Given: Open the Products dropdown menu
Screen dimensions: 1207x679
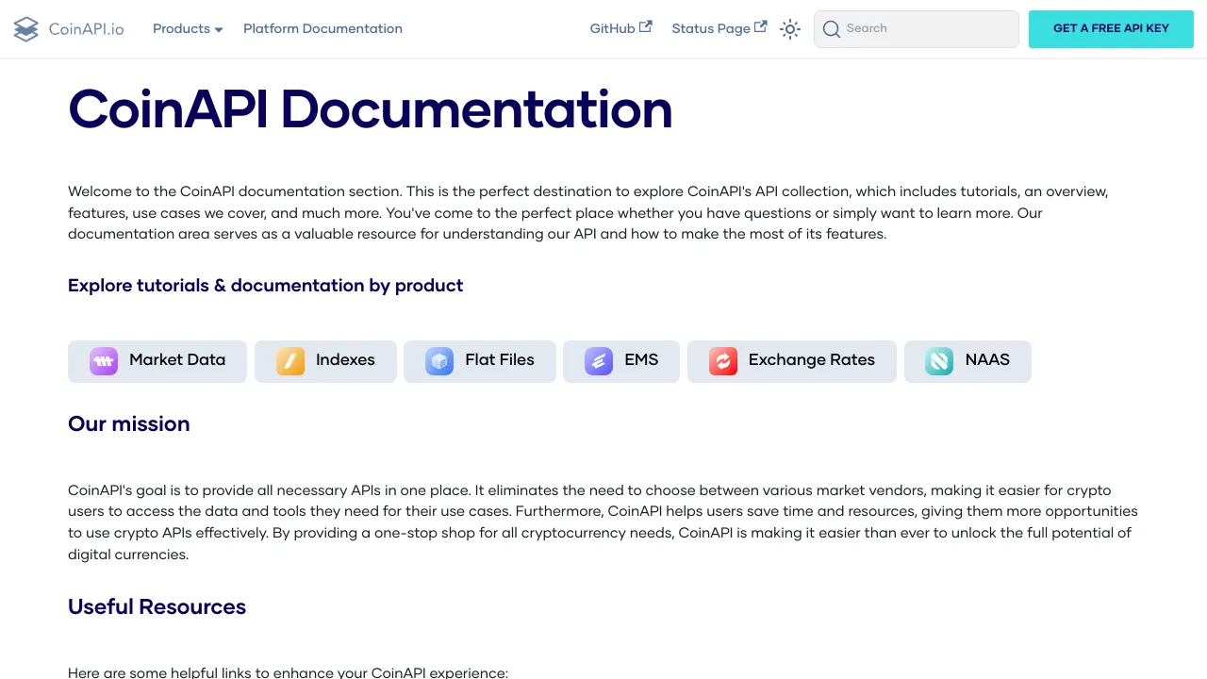Looking at the screenshot, I should [188, 29].
